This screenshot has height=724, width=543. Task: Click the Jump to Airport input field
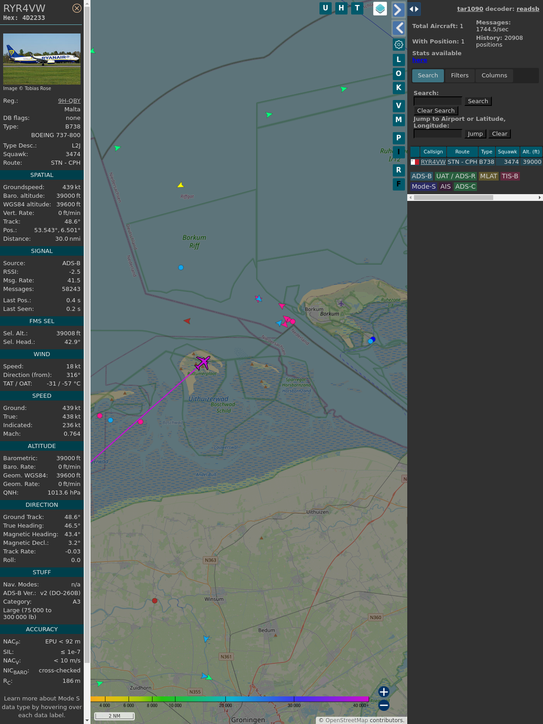438,134
